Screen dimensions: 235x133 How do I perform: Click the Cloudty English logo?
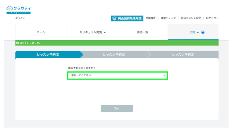tap(18, 10)
